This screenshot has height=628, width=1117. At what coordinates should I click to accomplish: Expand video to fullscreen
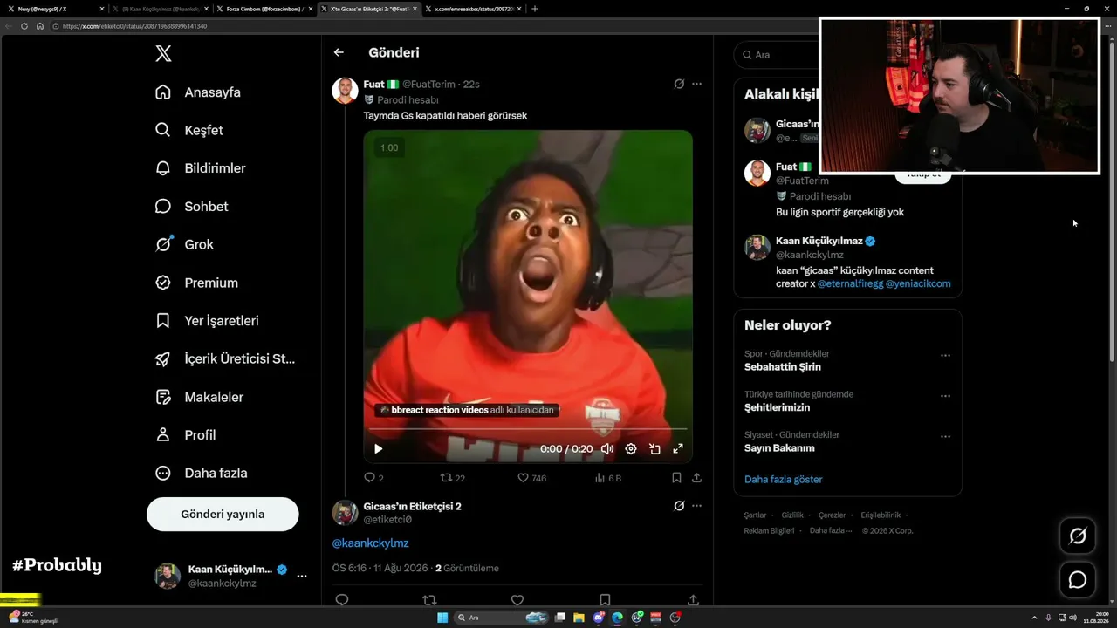(678, 449)
